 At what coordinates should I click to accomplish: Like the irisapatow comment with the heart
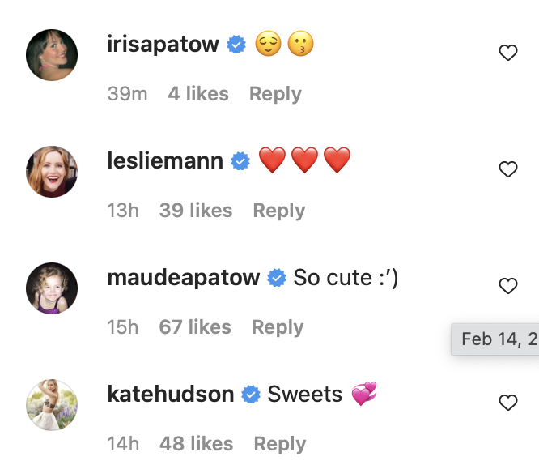507,53
